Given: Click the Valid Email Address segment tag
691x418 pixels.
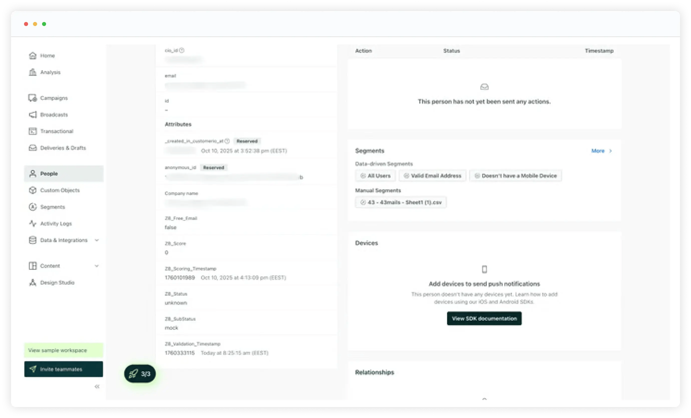Looking at the screenshot, I should [432, 176].
